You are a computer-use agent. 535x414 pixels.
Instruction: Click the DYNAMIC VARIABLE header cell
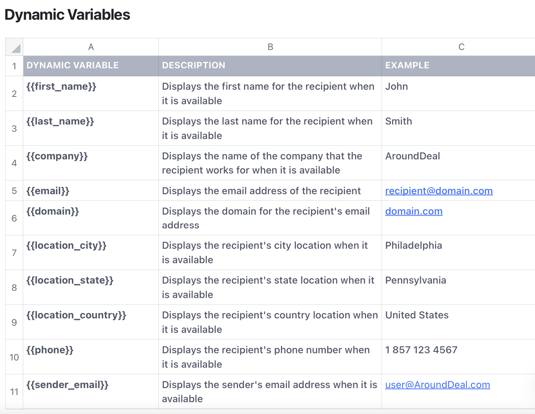(73, 66)
